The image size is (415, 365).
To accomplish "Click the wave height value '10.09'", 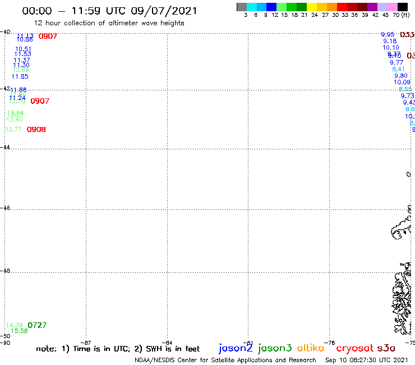I will tap(402, 83).
